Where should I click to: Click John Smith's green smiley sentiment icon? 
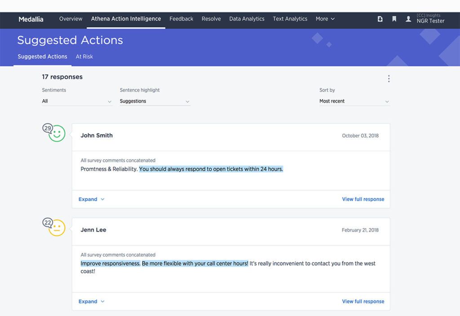tap(58, 134)
